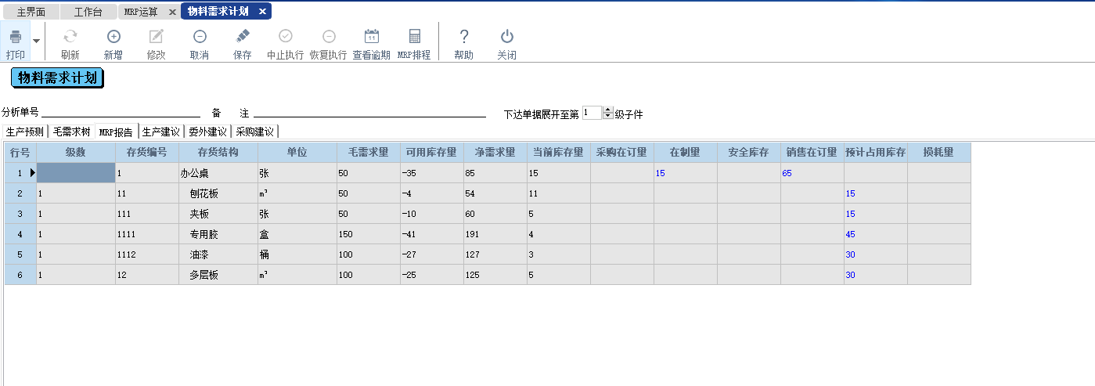Click the 在制量 column header
Screen dimensions: 1095x386
click(x=686, y=152)
